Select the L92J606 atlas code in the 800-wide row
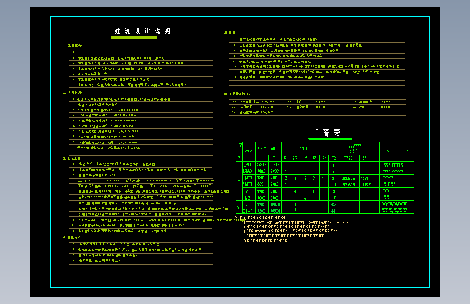The height and width of the screenshot is (304, 470). pyautogui.click(x=348, y=185)
